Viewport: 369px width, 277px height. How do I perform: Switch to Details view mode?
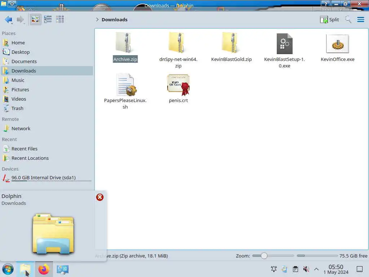point(60,19)
